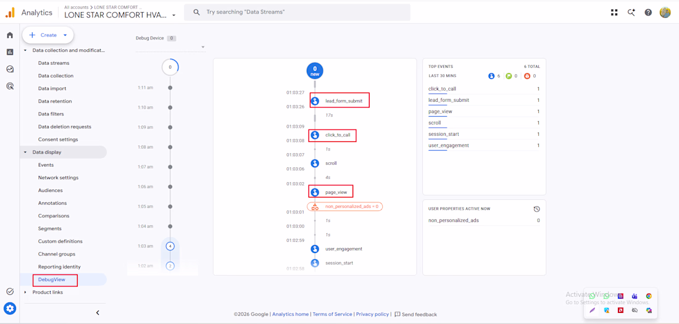Click the lead_form_submit event icon
The image size is (679, 324).
click(x=315, y=101)
